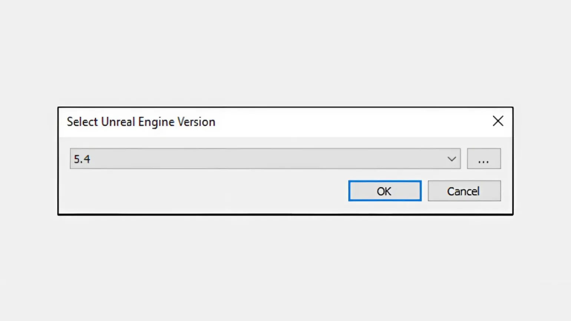Click the dialog title bar text
Screen dimensions: 571x321
click(141, 122)
